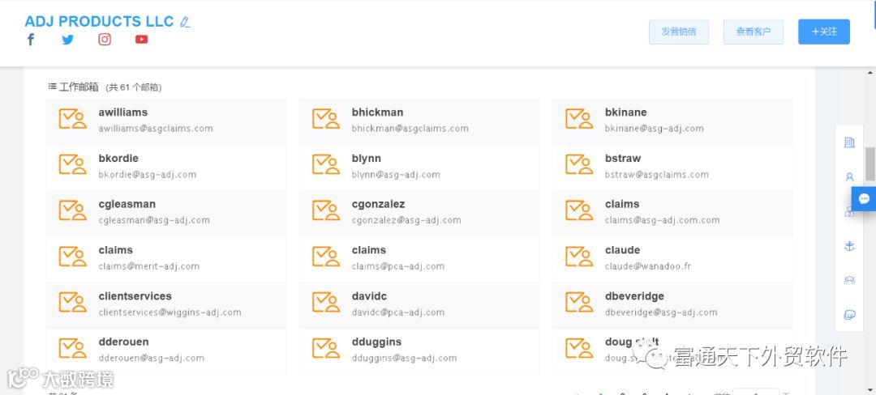The height and width of the screenshot is (395, 876).
Task: Click the 工作邮箱 section heading
Action: 79,87
